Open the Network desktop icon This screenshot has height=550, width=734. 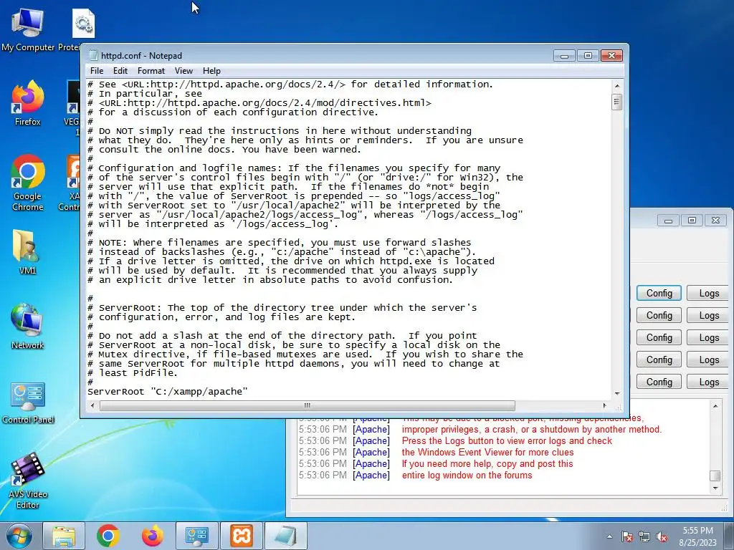click(x=28, y=327)
